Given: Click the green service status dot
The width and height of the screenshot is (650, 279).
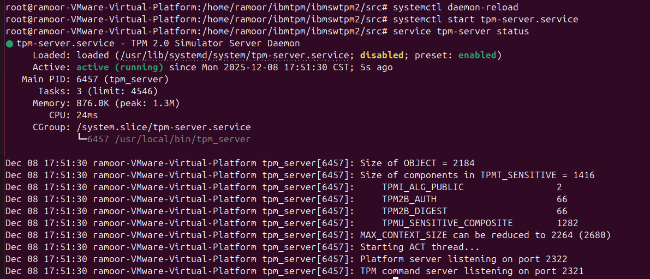Looking at the screenshot, I should click(9, 44).
